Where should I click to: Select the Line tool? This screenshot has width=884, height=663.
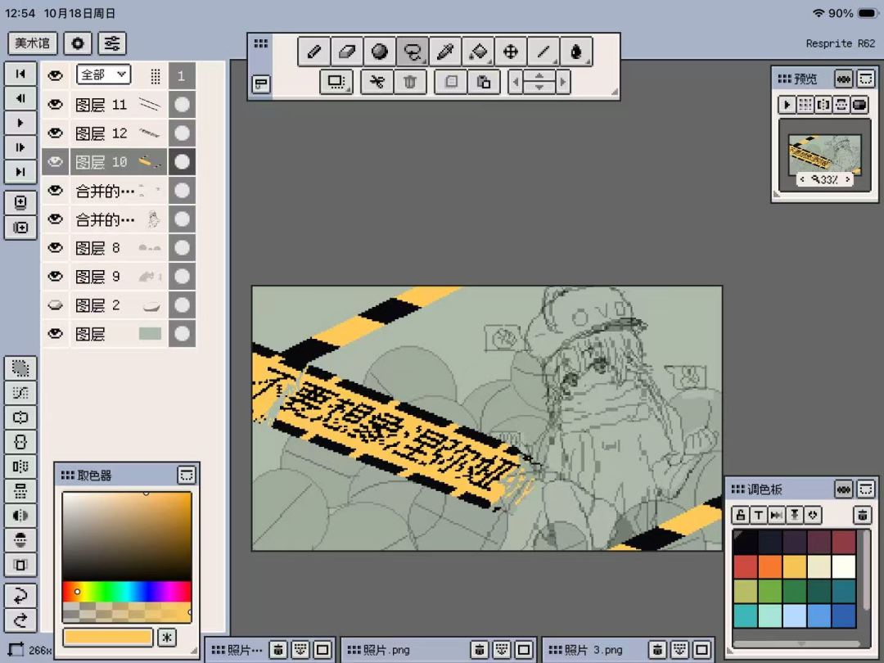[543, 52]
